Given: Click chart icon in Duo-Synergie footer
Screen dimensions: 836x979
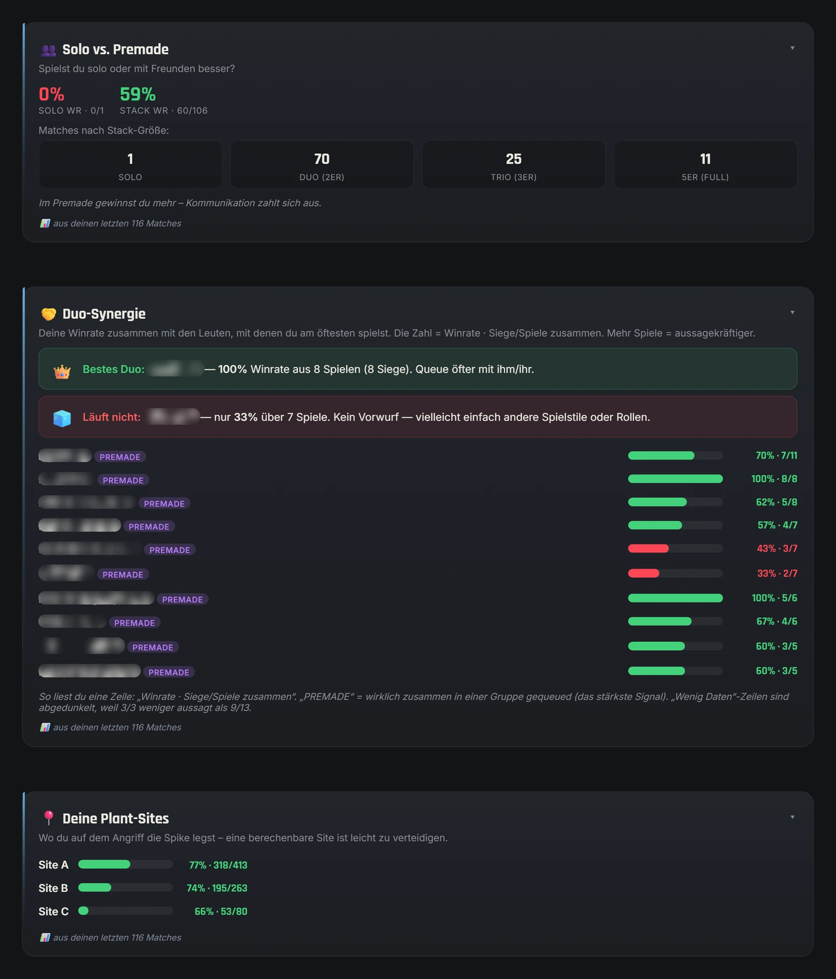Looking at the screenshot, I should (x=45, y=727).
